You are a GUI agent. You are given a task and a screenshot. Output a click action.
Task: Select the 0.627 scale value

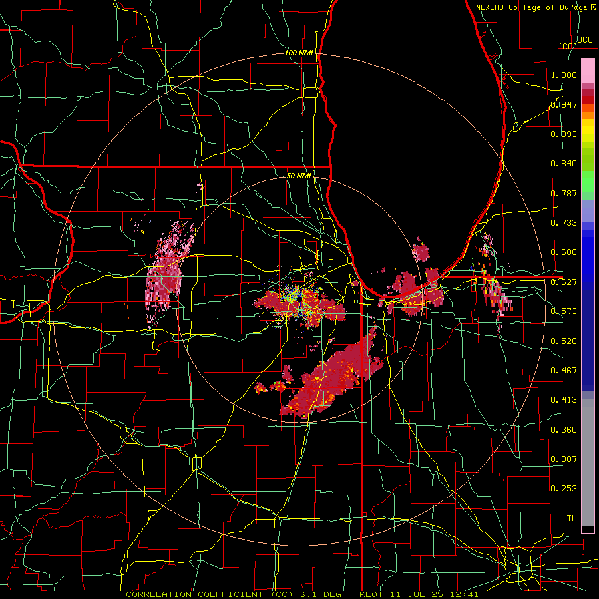564,282
